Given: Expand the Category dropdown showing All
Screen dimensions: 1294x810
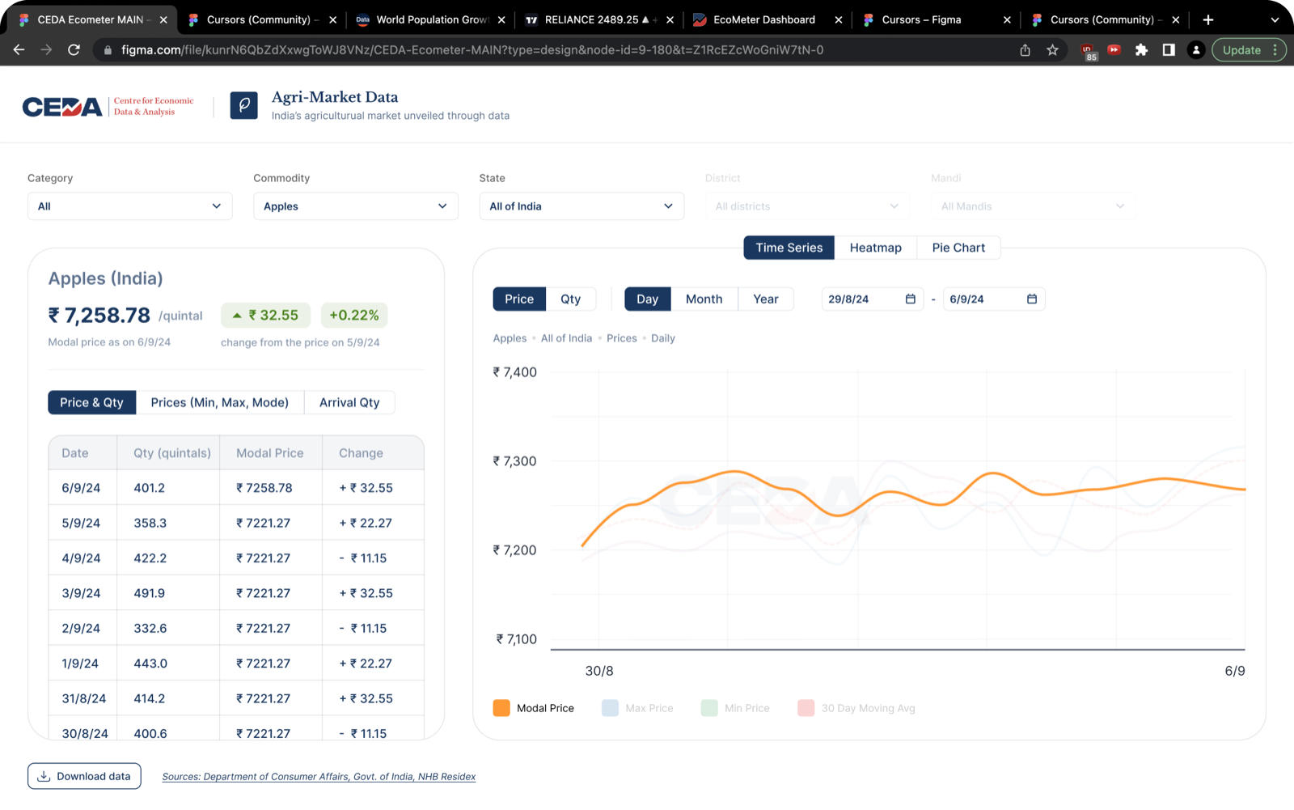Looking at the screenshot, I should [129, 206].
